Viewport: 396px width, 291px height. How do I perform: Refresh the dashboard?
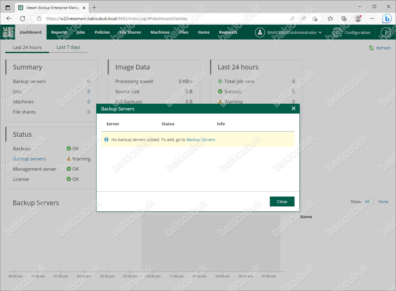click(380, 48)
